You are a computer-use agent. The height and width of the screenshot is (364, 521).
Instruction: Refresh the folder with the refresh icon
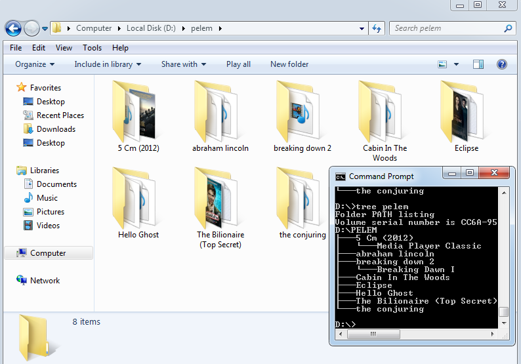(377, 29)
